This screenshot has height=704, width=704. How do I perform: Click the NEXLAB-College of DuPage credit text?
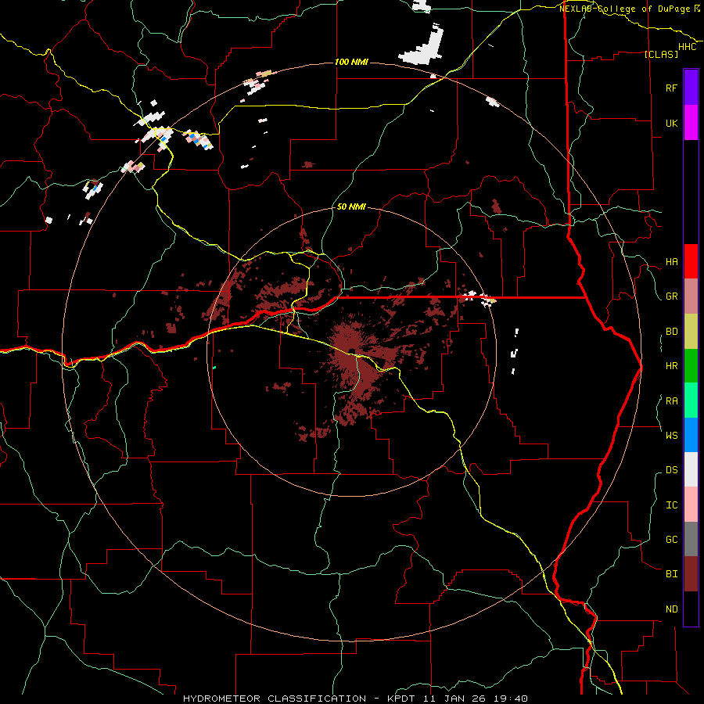[629, 9]
